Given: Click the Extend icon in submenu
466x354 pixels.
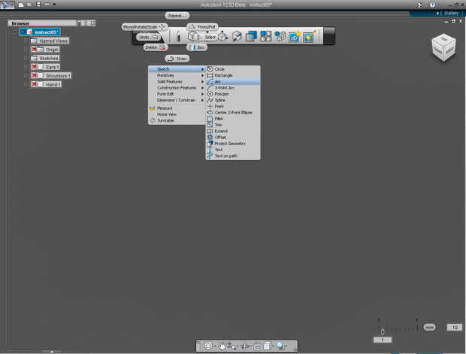Looking at the screenshot, I should click(x=210, y=131).
